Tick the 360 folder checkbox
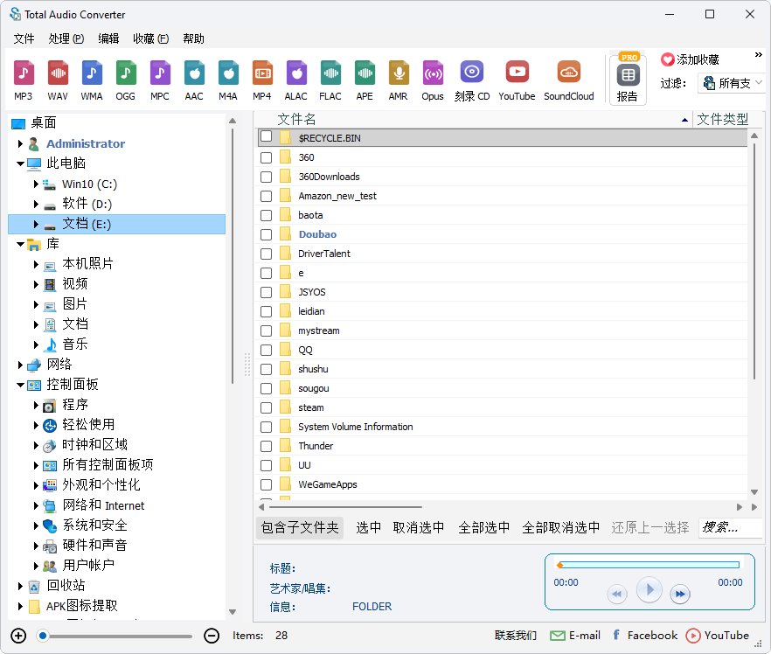This screenshot has height=654, width=771. [266, 157]
